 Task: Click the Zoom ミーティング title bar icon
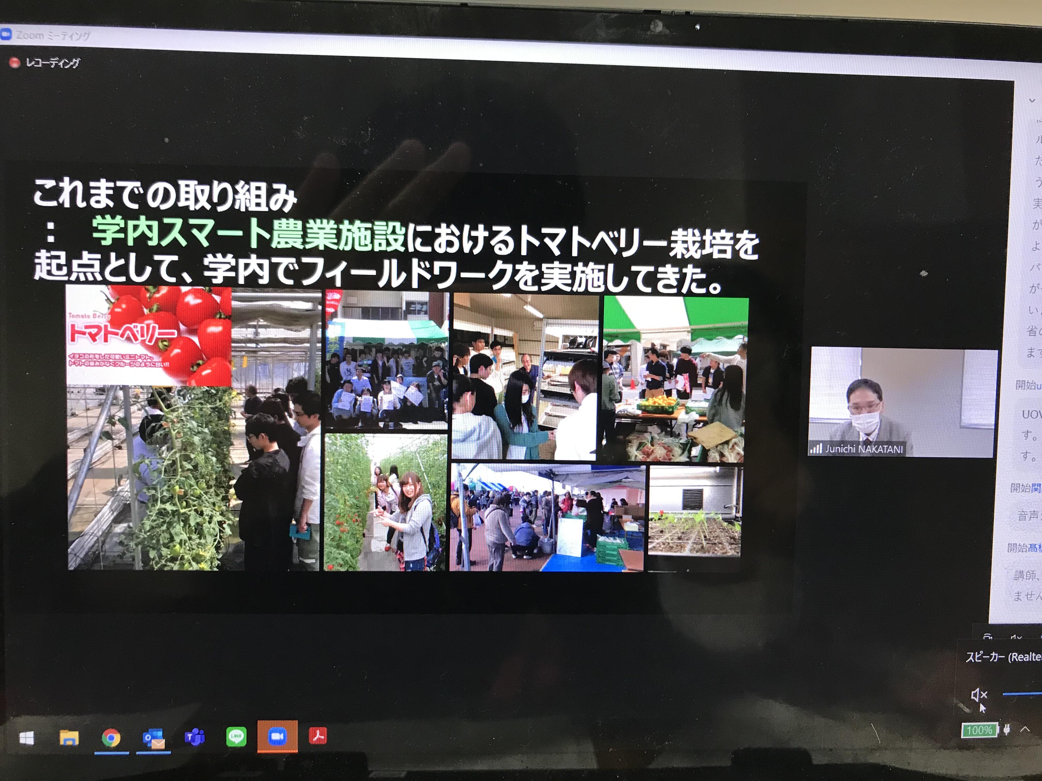click(x=6, y=34)
